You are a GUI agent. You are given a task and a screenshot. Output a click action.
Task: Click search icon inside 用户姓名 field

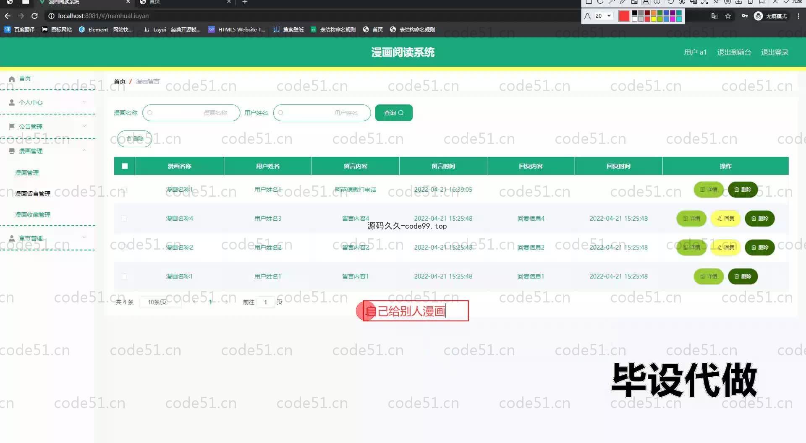click(x=280, y=113)
